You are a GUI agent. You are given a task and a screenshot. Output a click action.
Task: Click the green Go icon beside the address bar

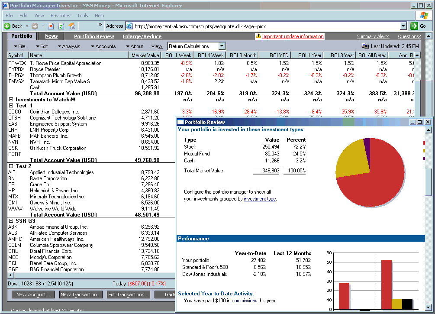click(x=414, y=26)
